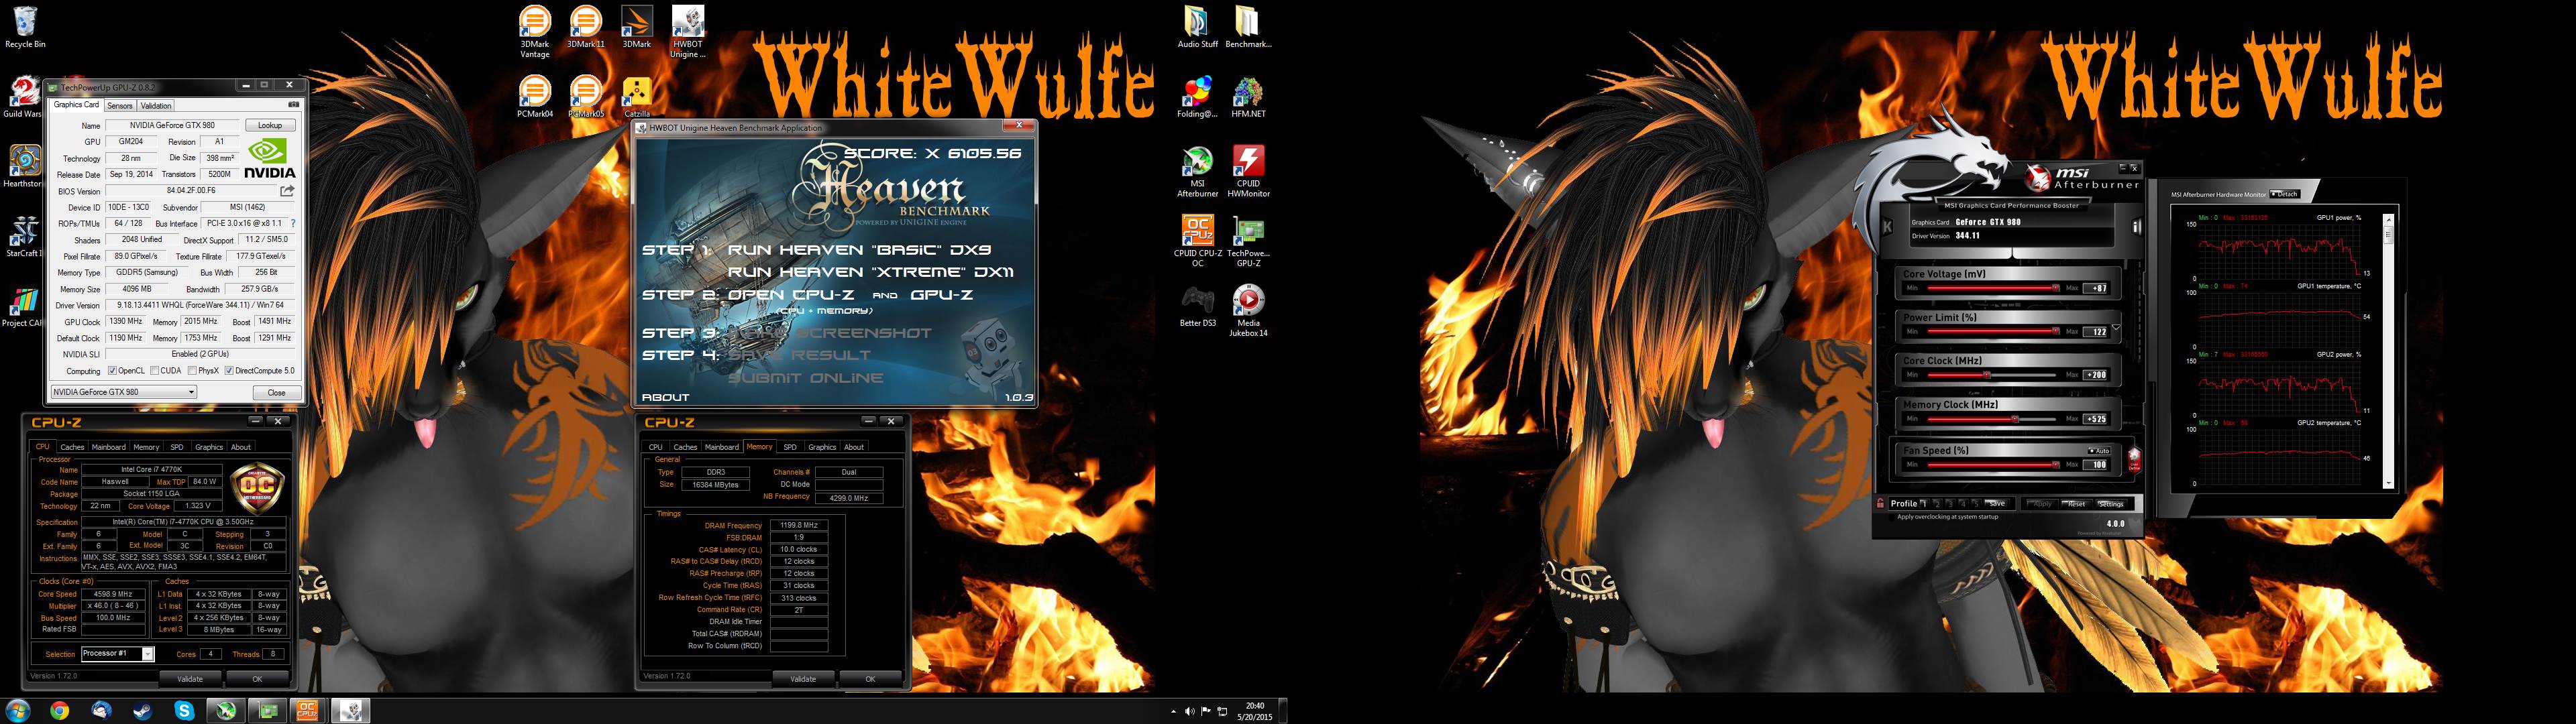Viewport: 2576px width, 724px height.
Task: Open the Caches tab in left CPU-Z window
Action: tap(72, 447)
